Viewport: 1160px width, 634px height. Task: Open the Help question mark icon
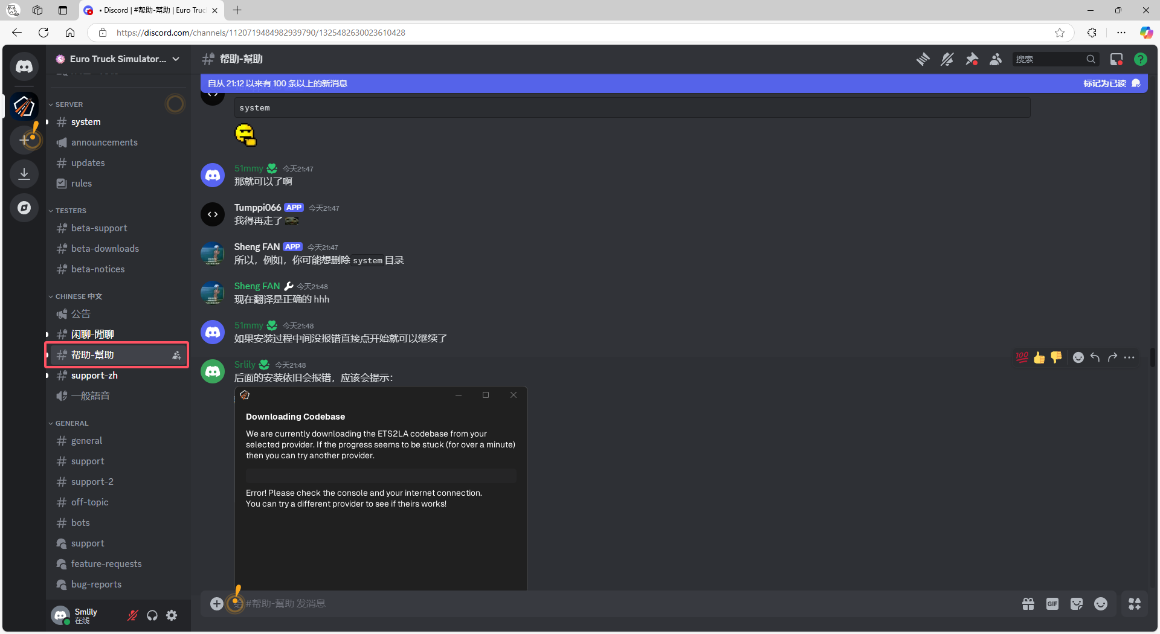pos(1140,59)
